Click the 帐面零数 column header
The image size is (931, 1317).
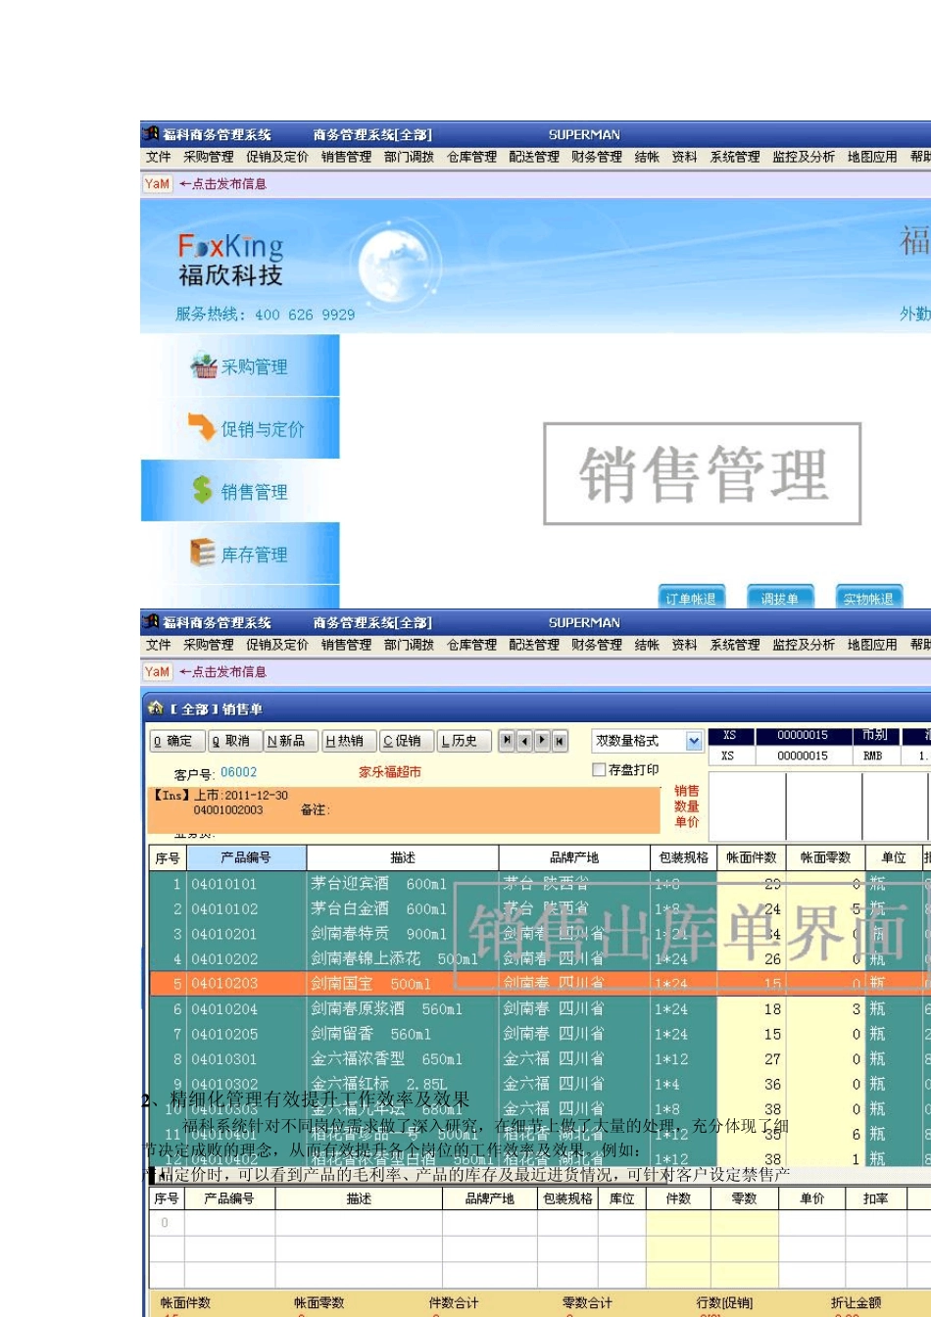[x=826, y=857]
